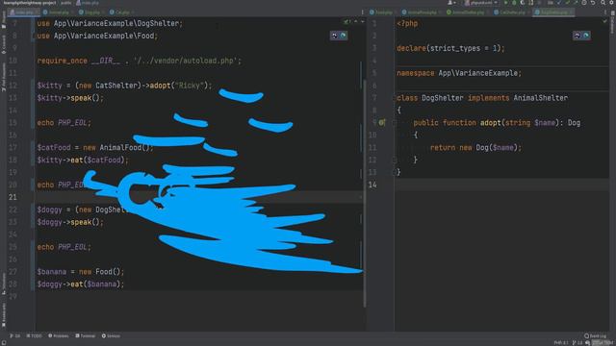Open the Services tool window
Screen dimensions: 616x346
coord(112,336)
